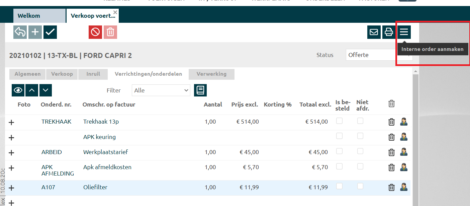Click the plus icon to add new record
470x206 pixels.
(35, 32)
